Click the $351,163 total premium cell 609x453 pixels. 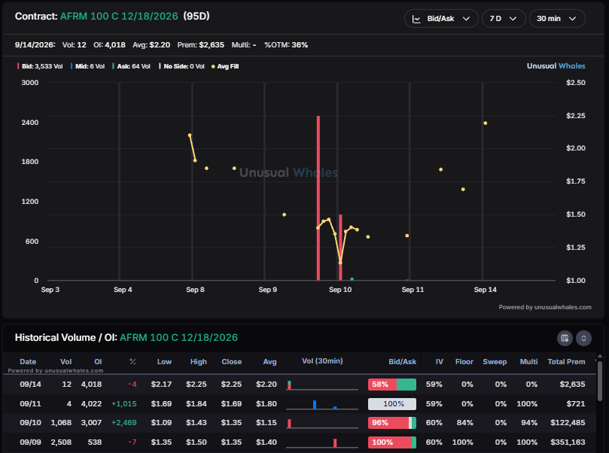(x=568, y=442)
